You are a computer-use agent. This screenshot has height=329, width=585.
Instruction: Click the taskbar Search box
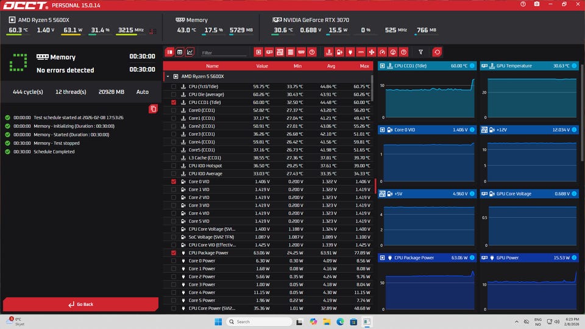point(260,322)
